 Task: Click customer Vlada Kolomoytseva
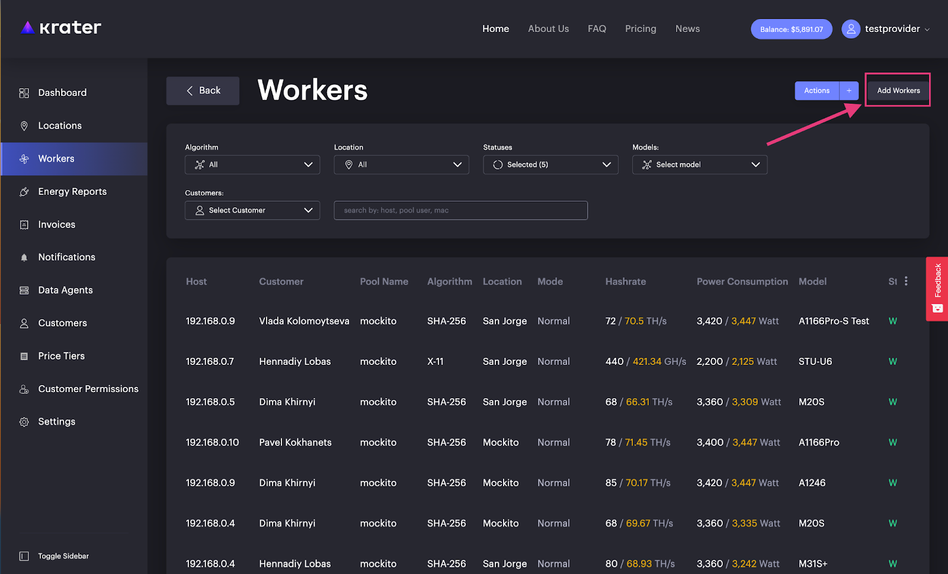(304, 321)
